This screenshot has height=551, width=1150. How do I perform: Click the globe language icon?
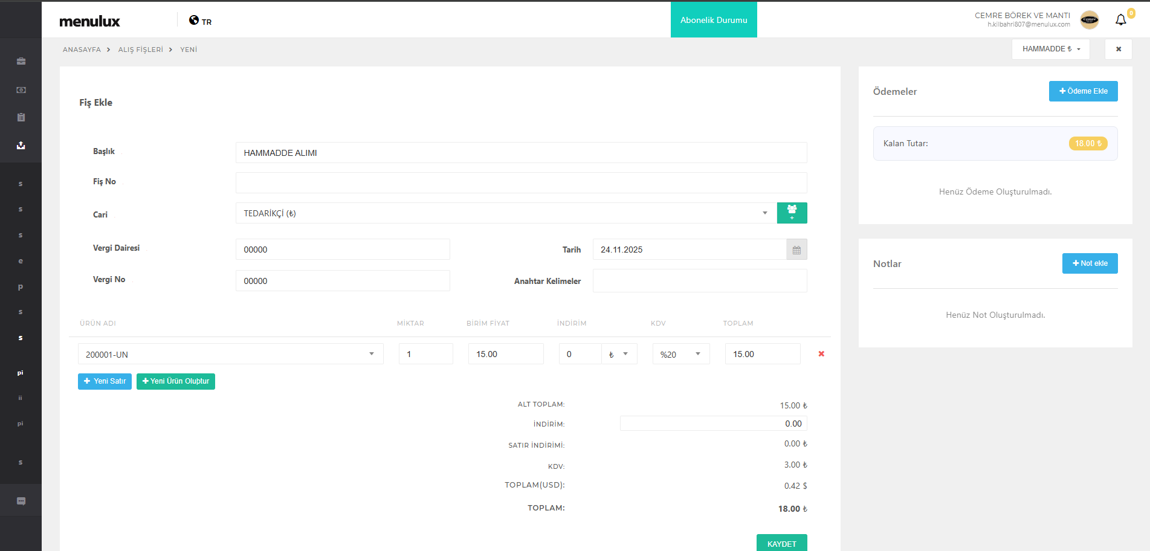coord(194,20)
